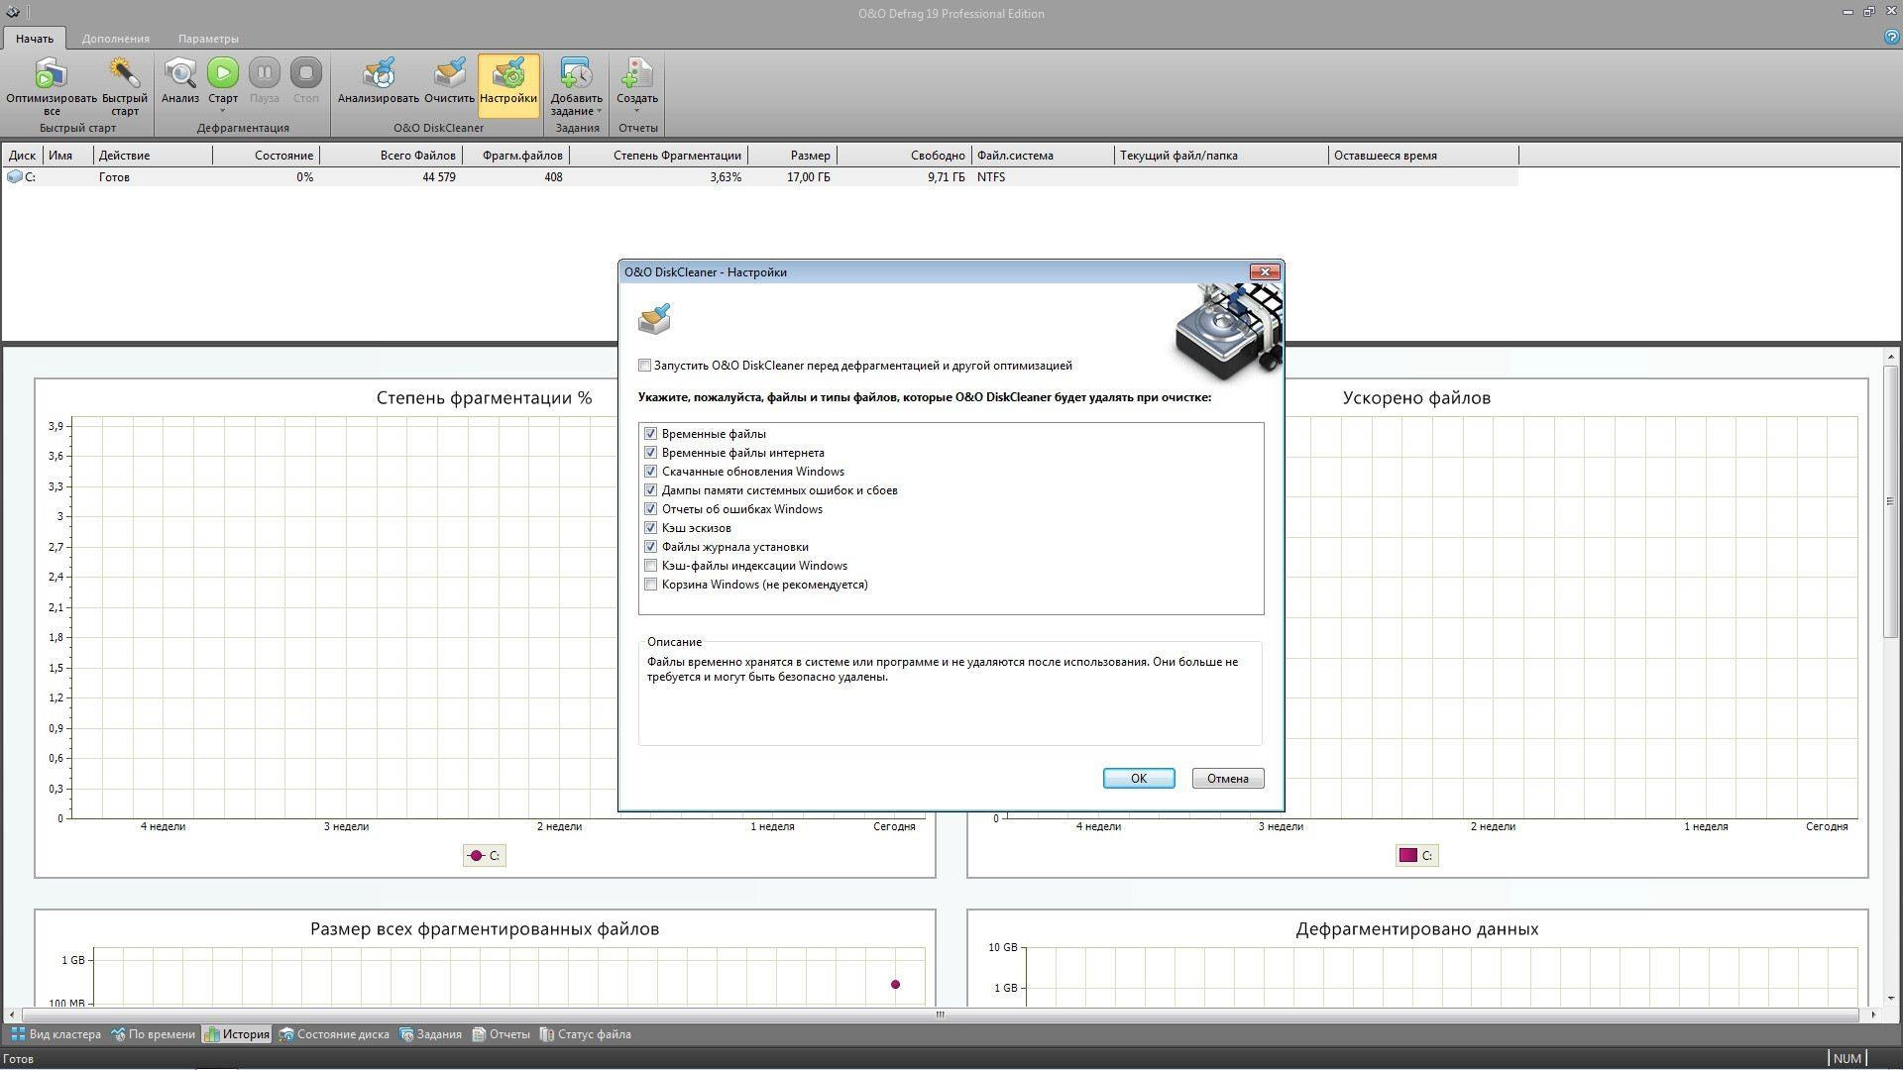Open DiskCleaner Настройки icon
The width and height of the screenshot is (1903, 1070).
tap(508, 73)
